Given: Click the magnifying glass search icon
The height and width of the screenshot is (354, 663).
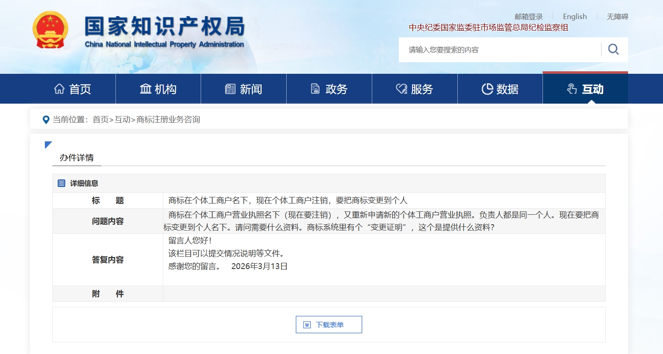Looking at the screenshot, I should [613, 49].
